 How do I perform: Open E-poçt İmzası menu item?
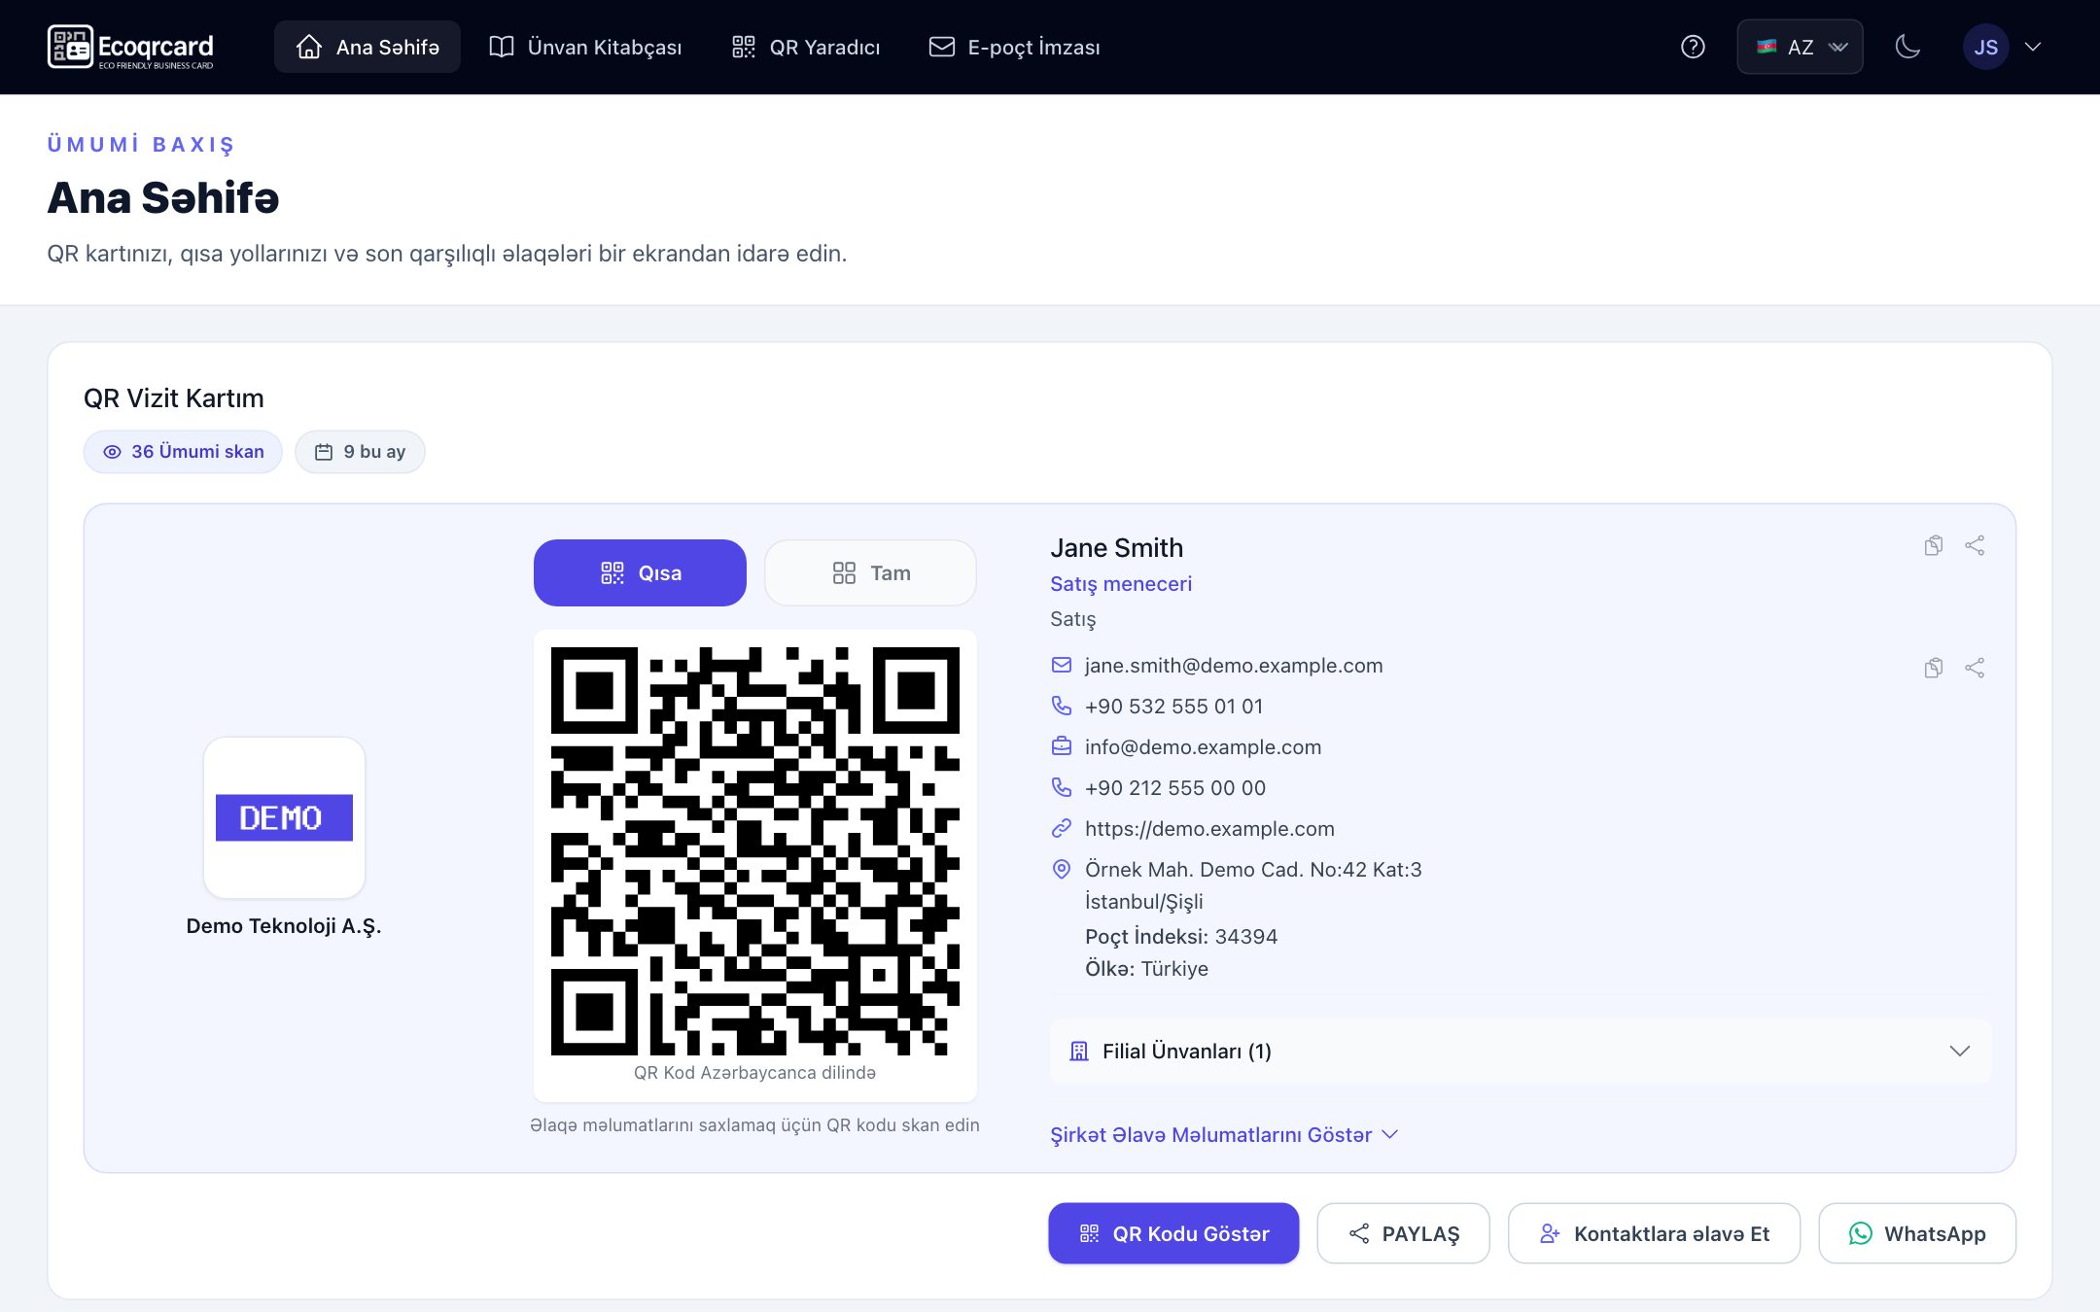[1015, 47]
